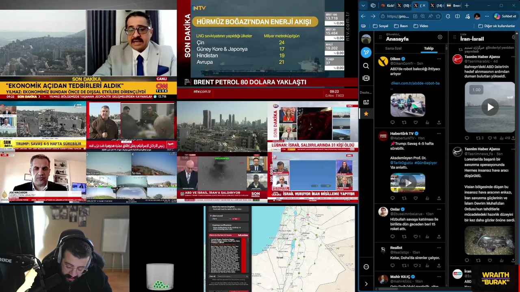The height and width of the screenshot is (292, 520).
Task: Open the Onlar profile name
Action: [x=395, y=209]
